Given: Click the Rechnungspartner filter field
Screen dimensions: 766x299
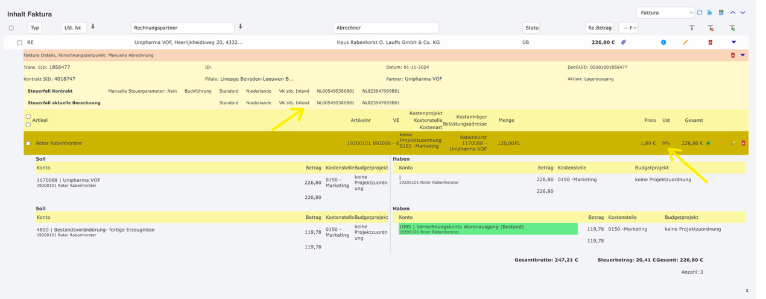Looking at the screenshot, I should point(182,28).
